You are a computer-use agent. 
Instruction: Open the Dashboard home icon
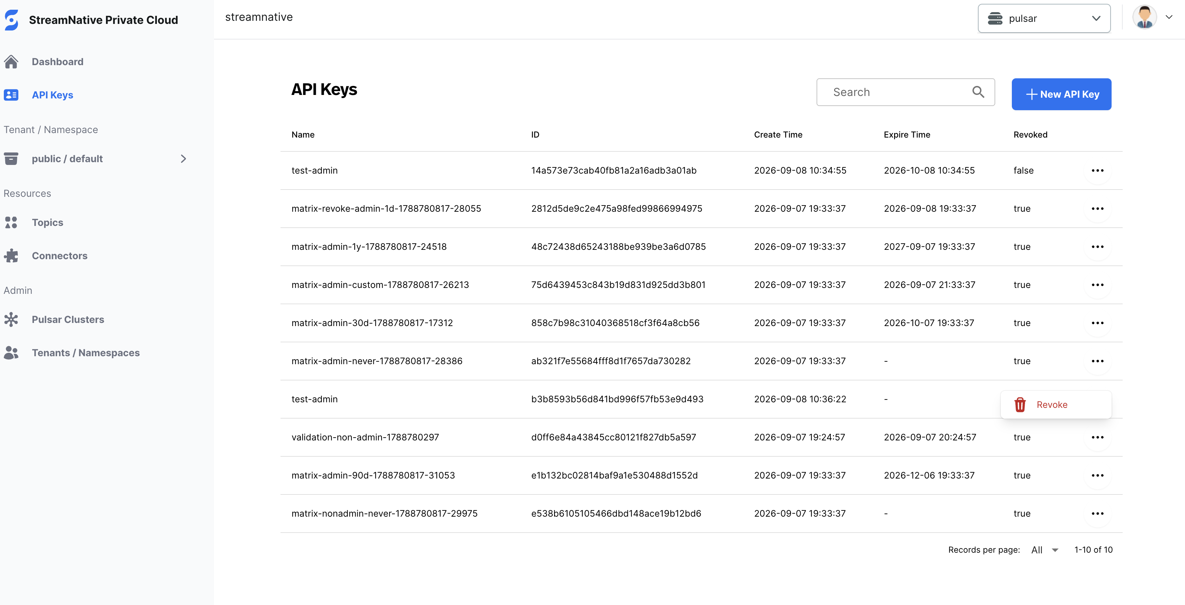tap(11, 62)
